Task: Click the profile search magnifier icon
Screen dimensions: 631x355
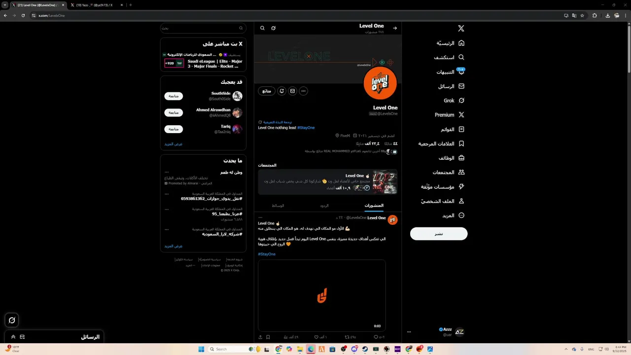Action: (x=262, y=28)
